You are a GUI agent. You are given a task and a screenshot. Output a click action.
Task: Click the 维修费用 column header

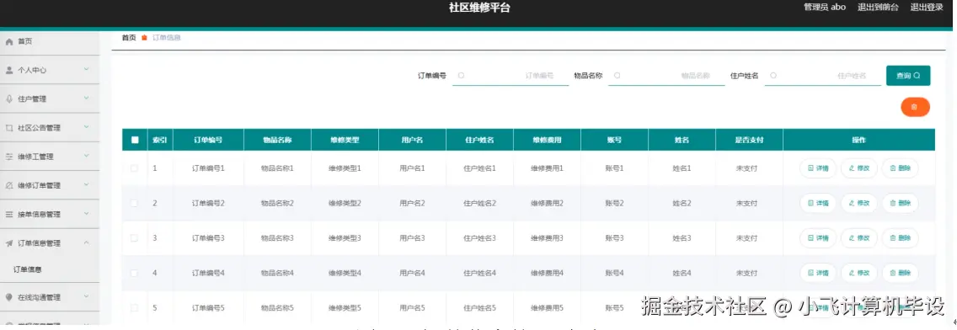(x=547, y=140)
